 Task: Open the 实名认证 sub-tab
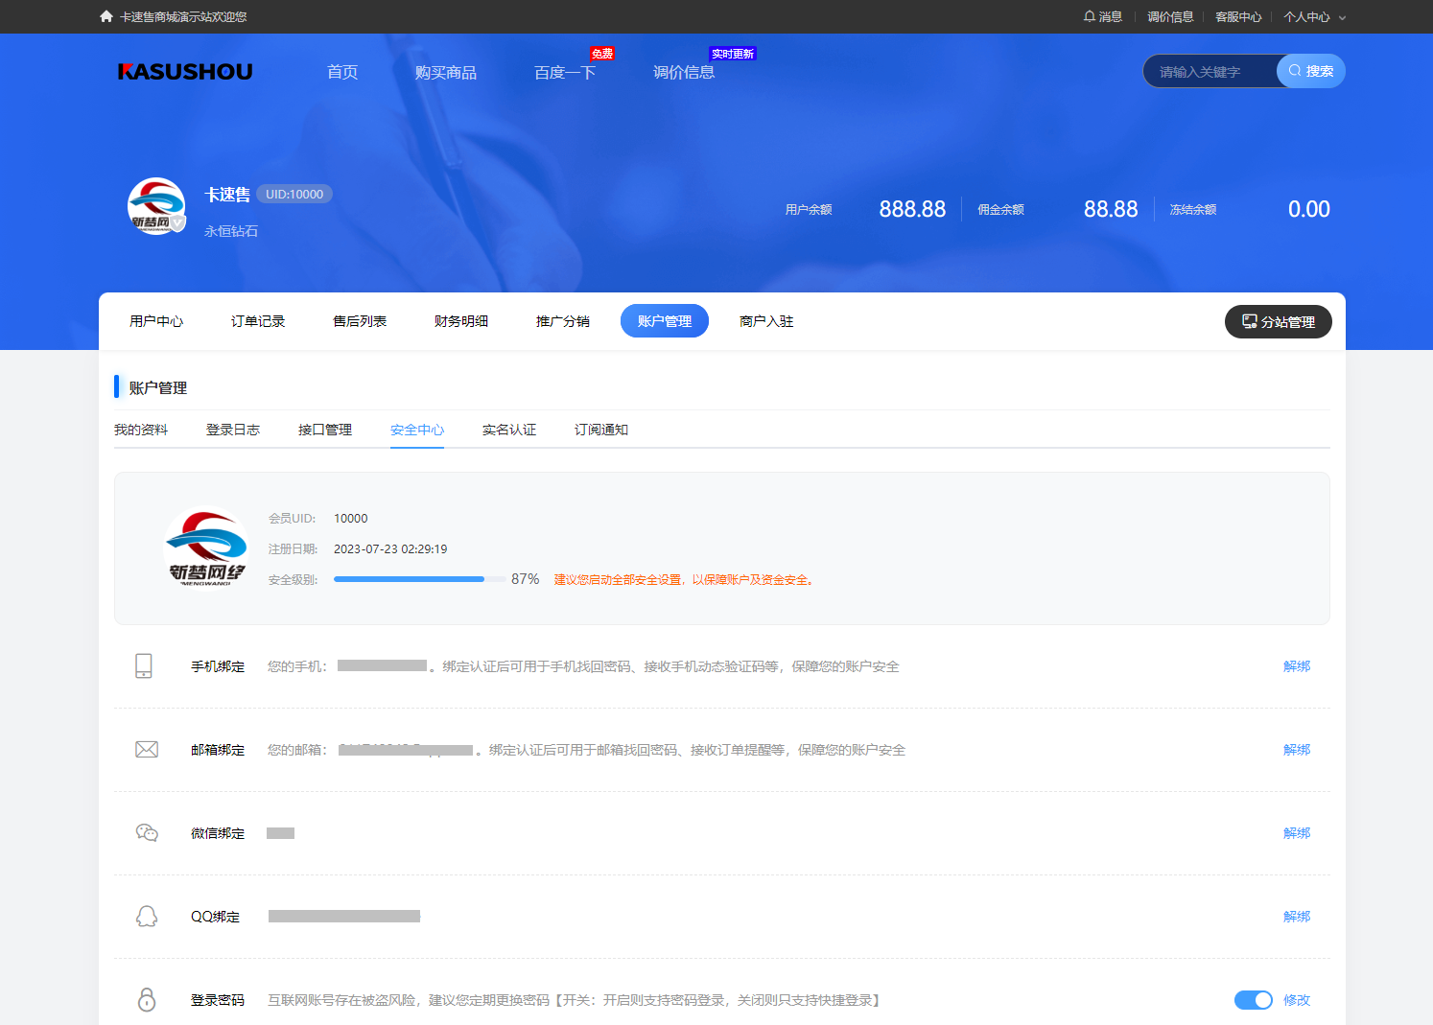(x=509, y=430)
